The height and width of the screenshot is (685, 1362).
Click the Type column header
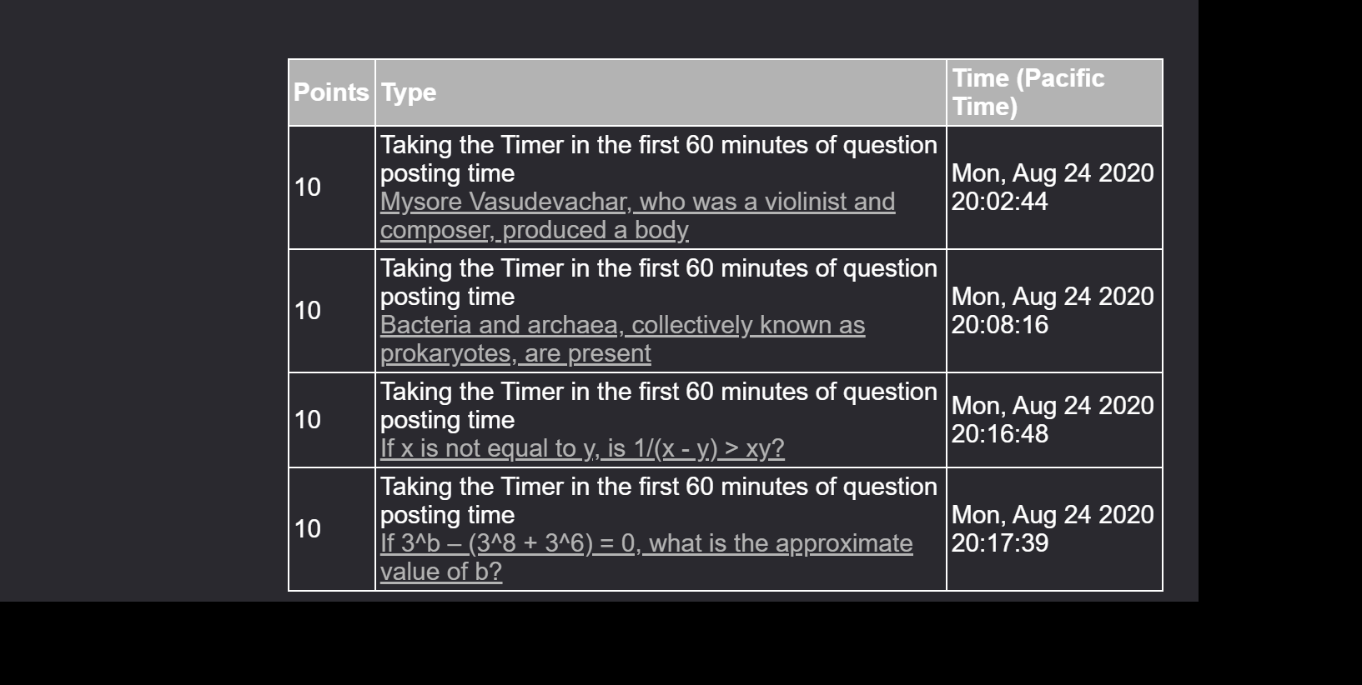409,92
